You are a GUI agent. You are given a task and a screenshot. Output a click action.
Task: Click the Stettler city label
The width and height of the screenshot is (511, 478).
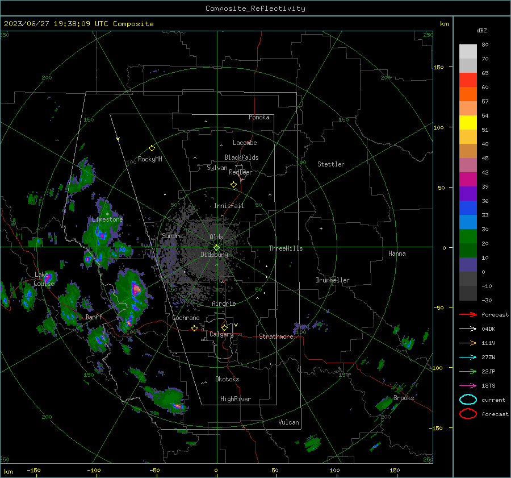[x=331, y=164]
